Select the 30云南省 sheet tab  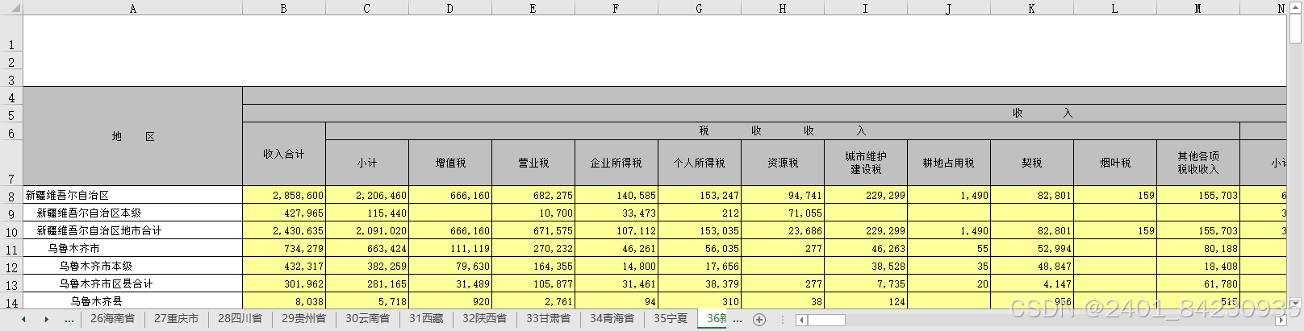(367, 319)
